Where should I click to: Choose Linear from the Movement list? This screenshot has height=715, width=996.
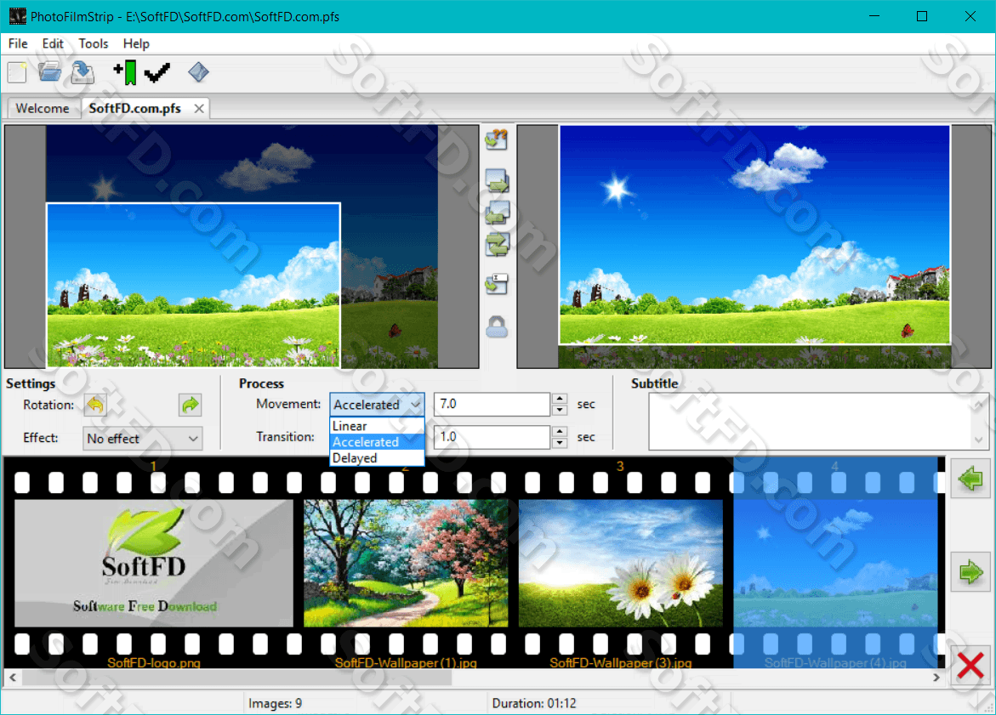[377, 426]
